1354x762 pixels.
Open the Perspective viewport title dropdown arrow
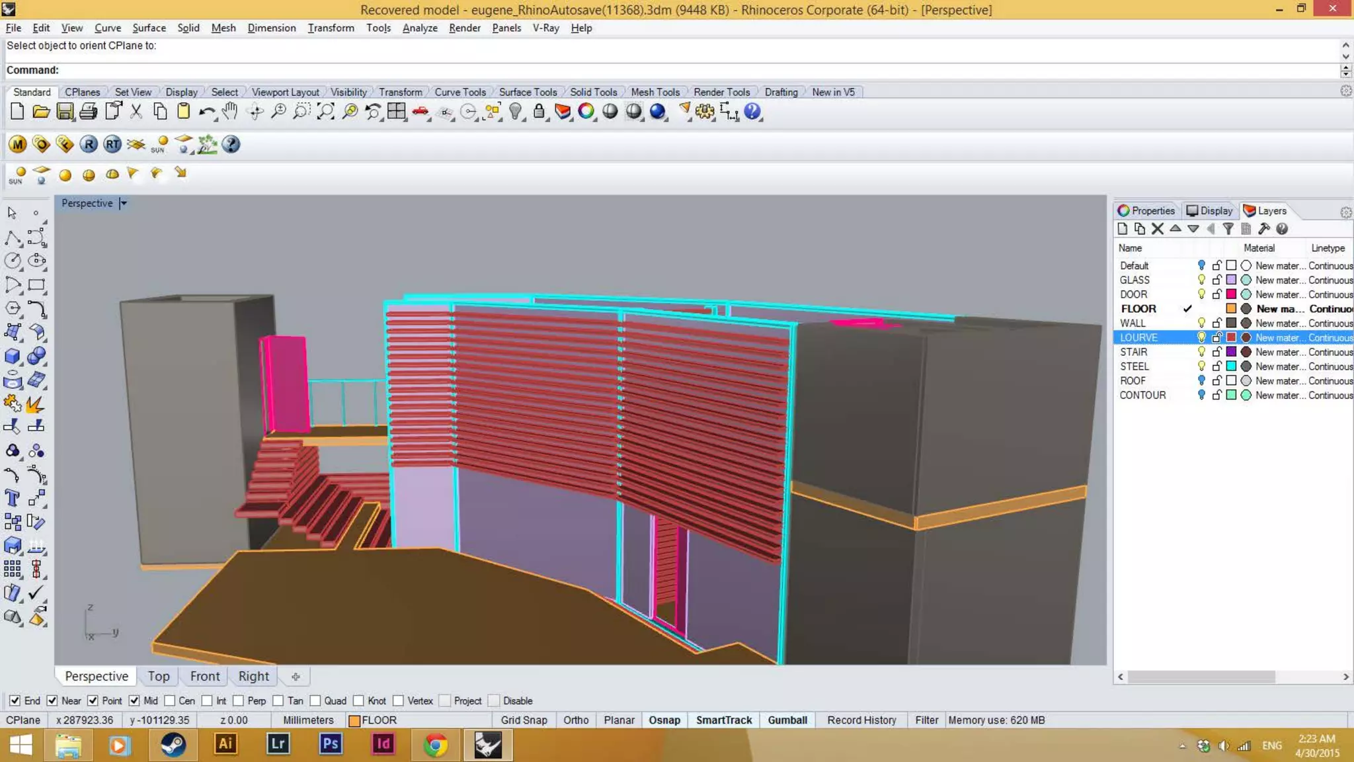point(124,203)
